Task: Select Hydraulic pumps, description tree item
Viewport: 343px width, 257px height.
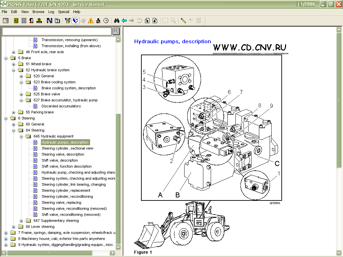Action: [x=65, y=142]
